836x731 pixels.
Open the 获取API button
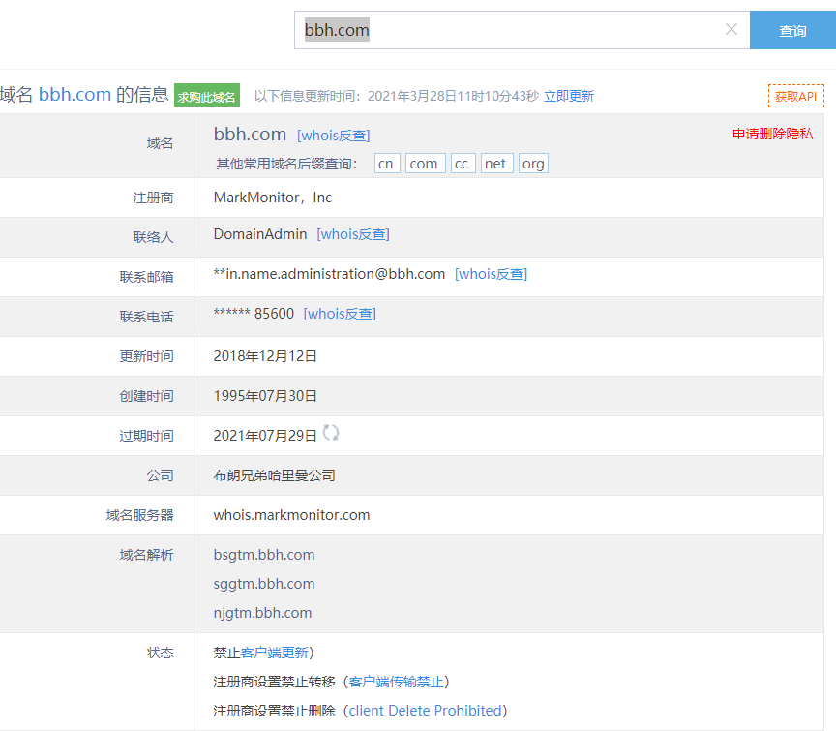(795, 96)
